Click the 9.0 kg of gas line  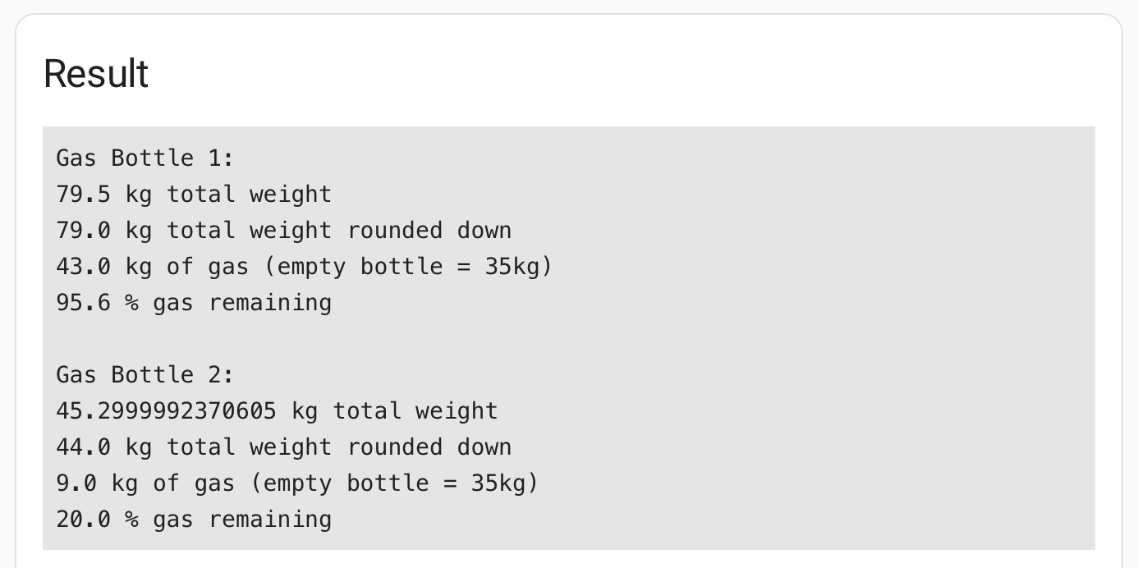tap(297, 483)
